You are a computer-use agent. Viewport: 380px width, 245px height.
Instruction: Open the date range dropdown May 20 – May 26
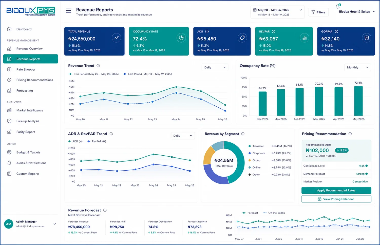point(277,12)
